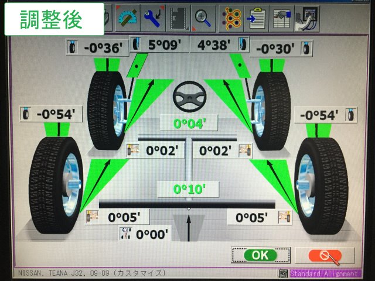Click the thrust angle 0°00' reading
375x281 pixels.
pyautogui.click(x=152, y=234)
